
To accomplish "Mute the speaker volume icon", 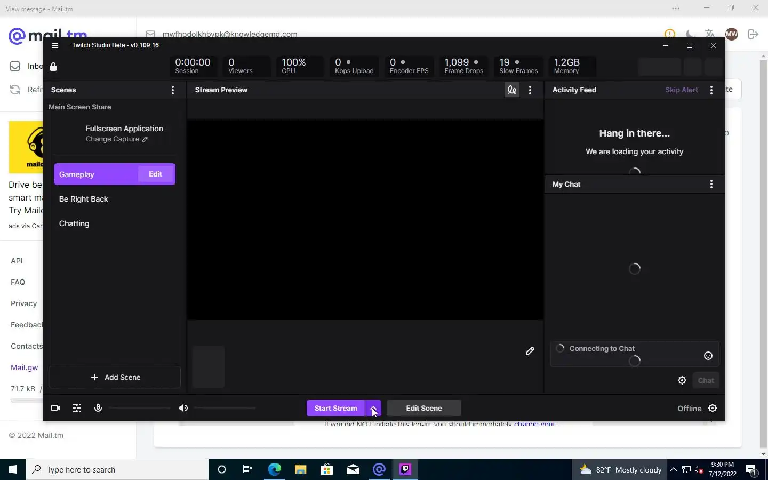I will click(x=183, y=408).
